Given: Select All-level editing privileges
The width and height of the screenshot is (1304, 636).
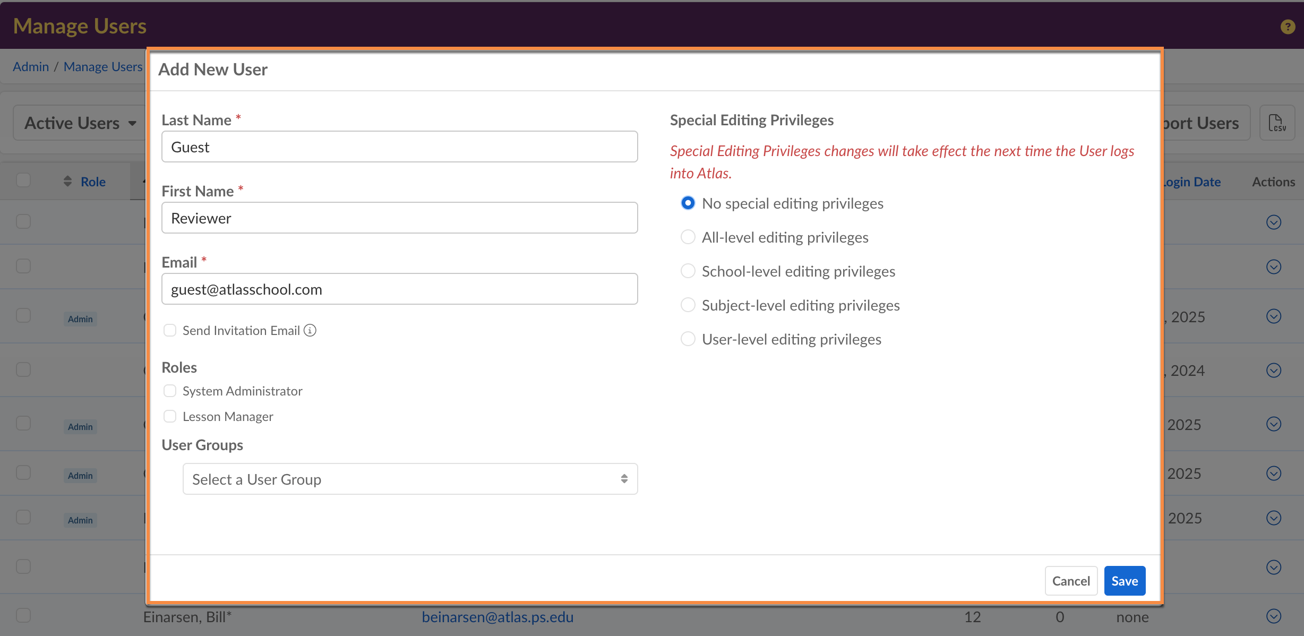Looking at the screenshot, I should tap(688, 237).
